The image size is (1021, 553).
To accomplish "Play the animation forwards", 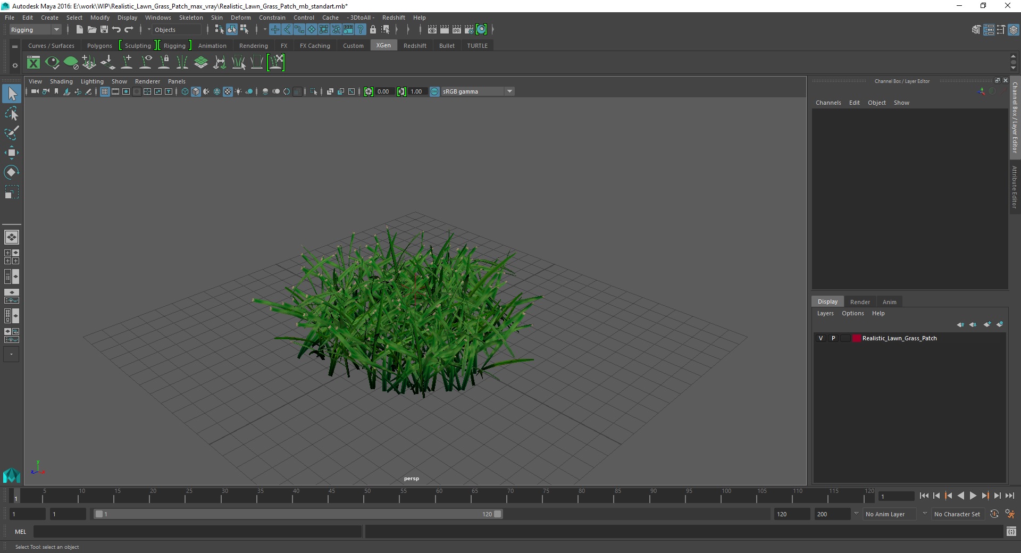I will click(973, 496).
